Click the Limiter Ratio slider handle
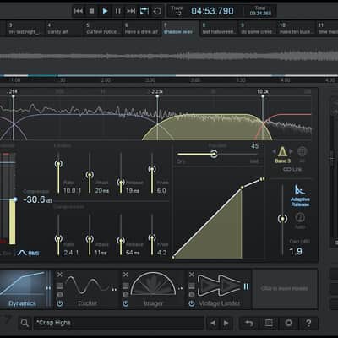338x338 pixels. (58, 164)
